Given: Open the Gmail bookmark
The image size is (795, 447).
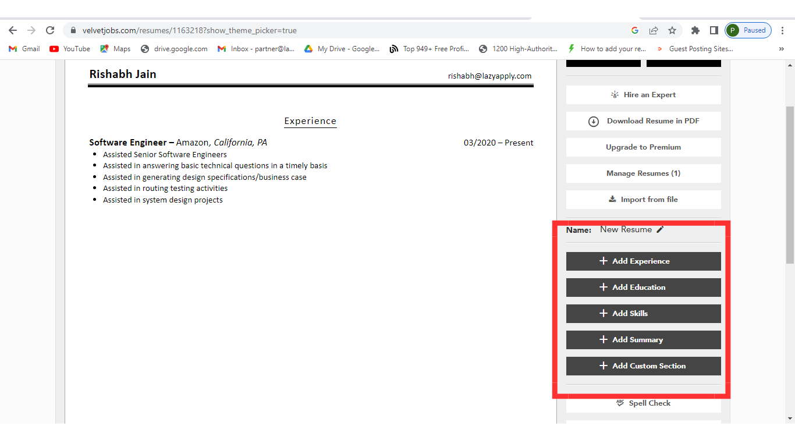Looking at the screenshot, I should (x=24, y=49).
